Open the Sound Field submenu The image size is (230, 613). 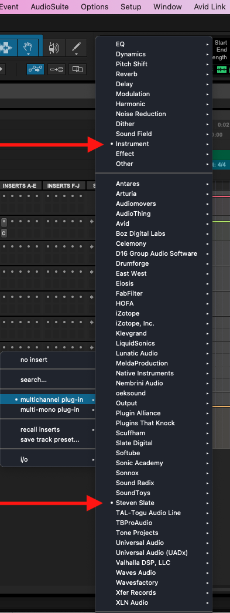[154, 134]
